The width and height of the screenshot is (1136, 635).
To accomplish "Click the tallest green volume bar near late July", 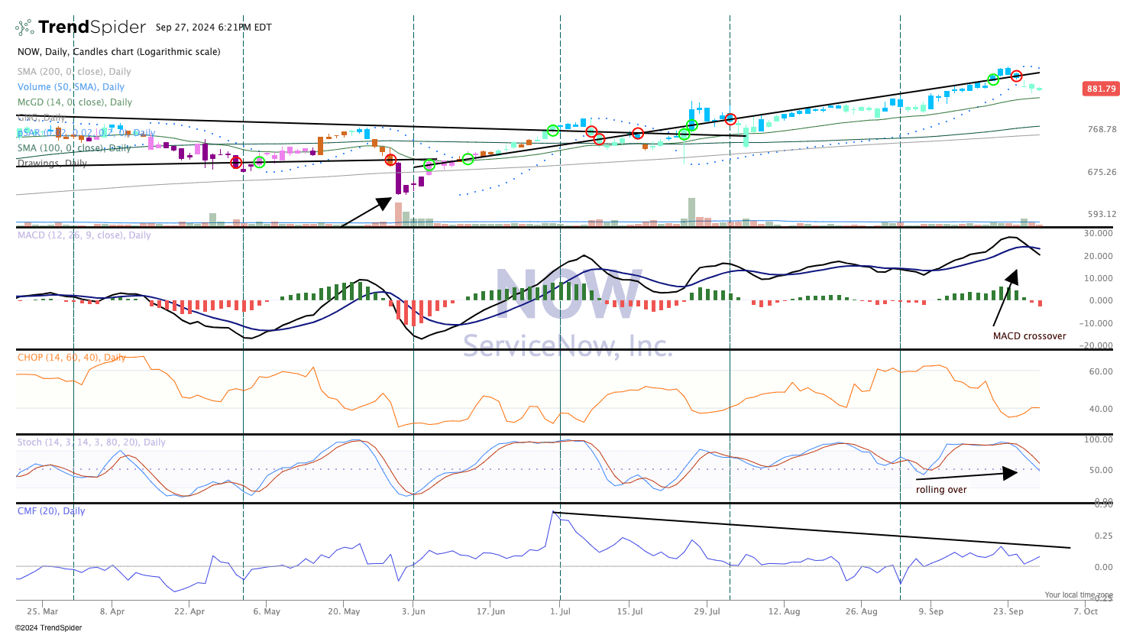I will click(x=692, y=212).
